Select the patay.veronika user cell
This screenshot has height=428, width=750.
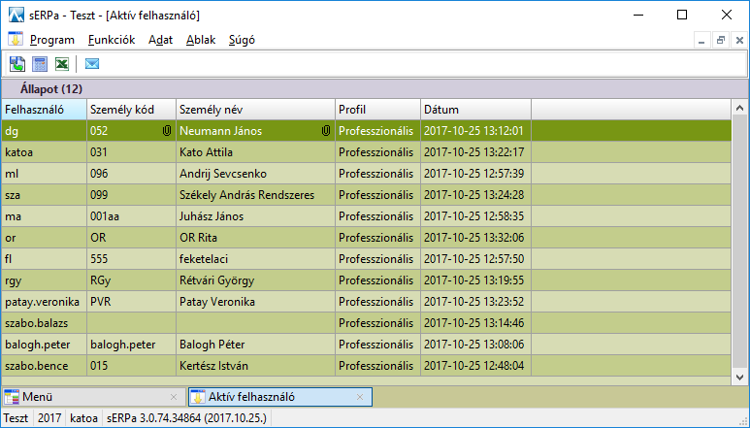click(44, 302)
